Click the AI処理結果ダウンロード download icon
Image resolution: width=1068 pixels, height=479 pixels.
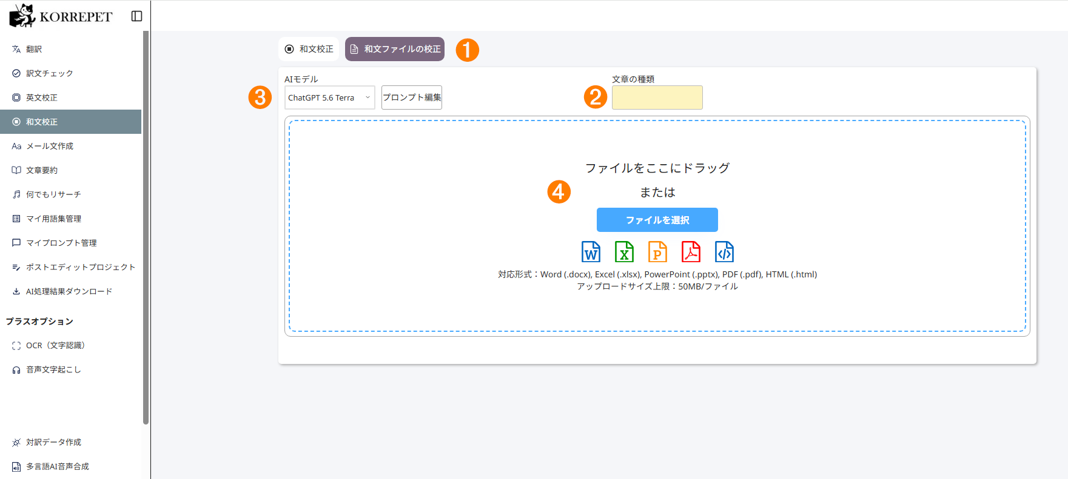tap(16, 291)
